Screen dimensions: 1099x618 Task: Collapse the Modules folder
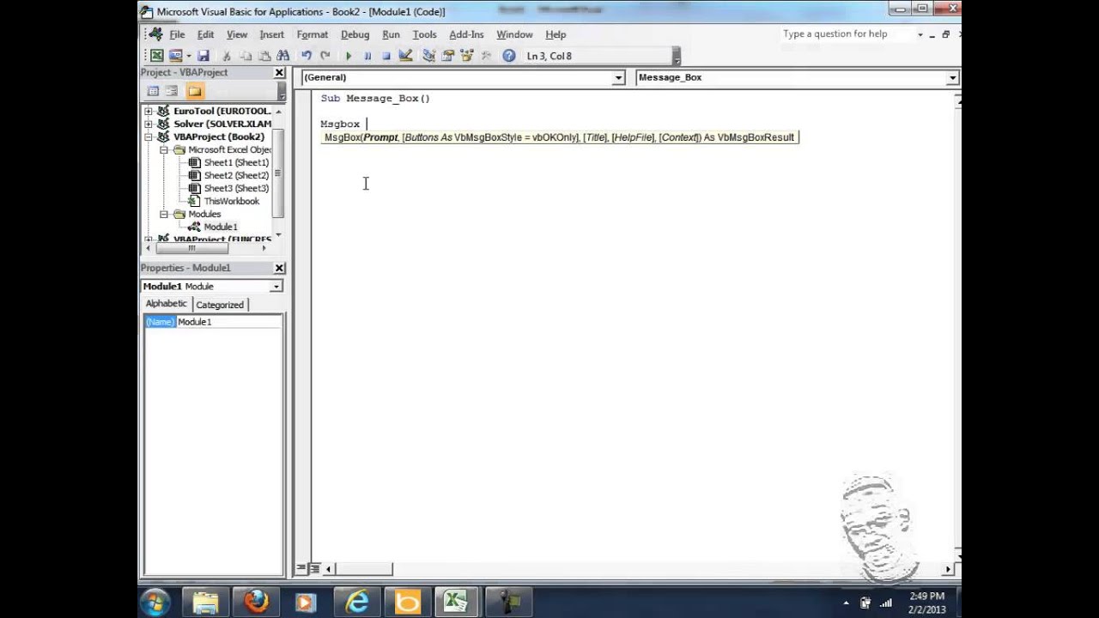(x=163, y=214)
